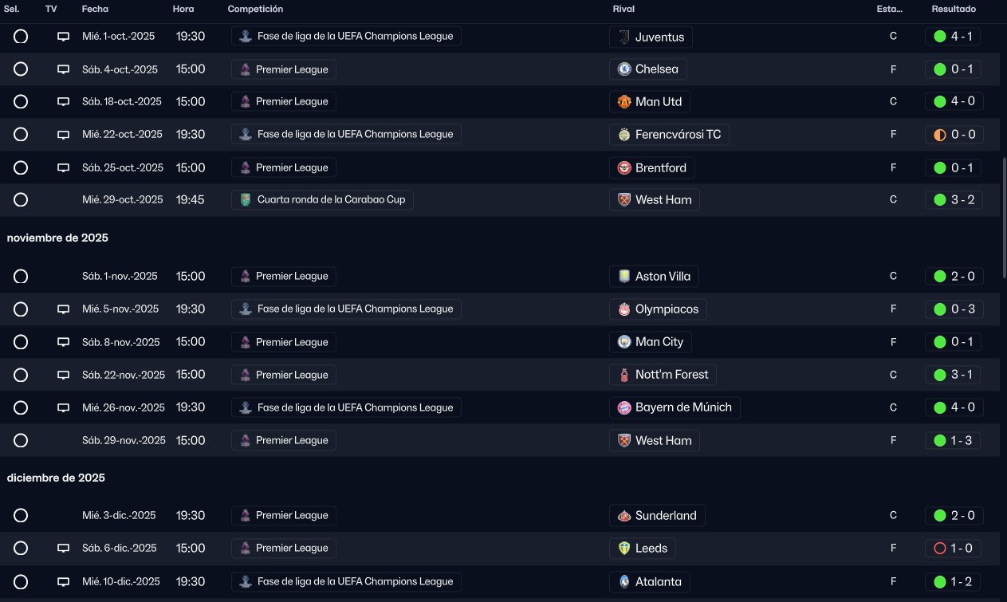Viewport: 1007px width, 602px height.
Task: Select the radio button for Aston Villa match
Action: [21, 277]
